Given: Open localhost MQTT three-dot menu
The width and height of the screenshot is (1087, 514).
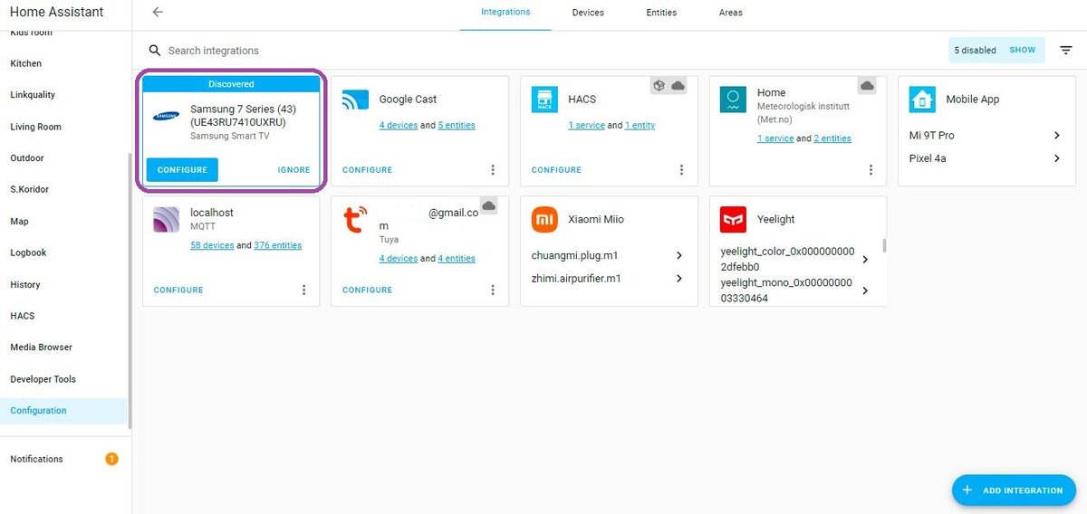Looking at the screenshot, I should (x=303, y=290).
